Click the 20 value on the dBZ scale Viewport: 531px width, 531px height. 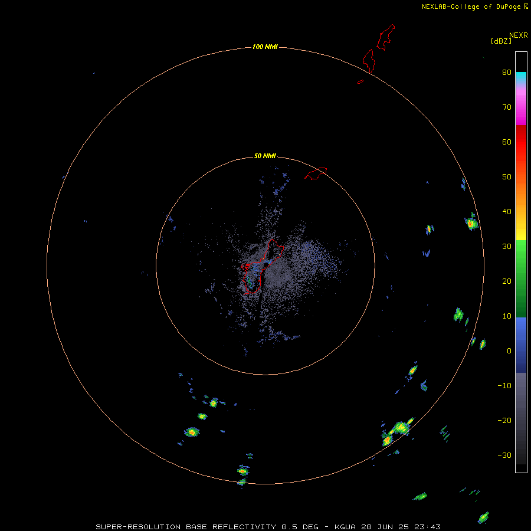pyautogui.click(x=507, y=281)
